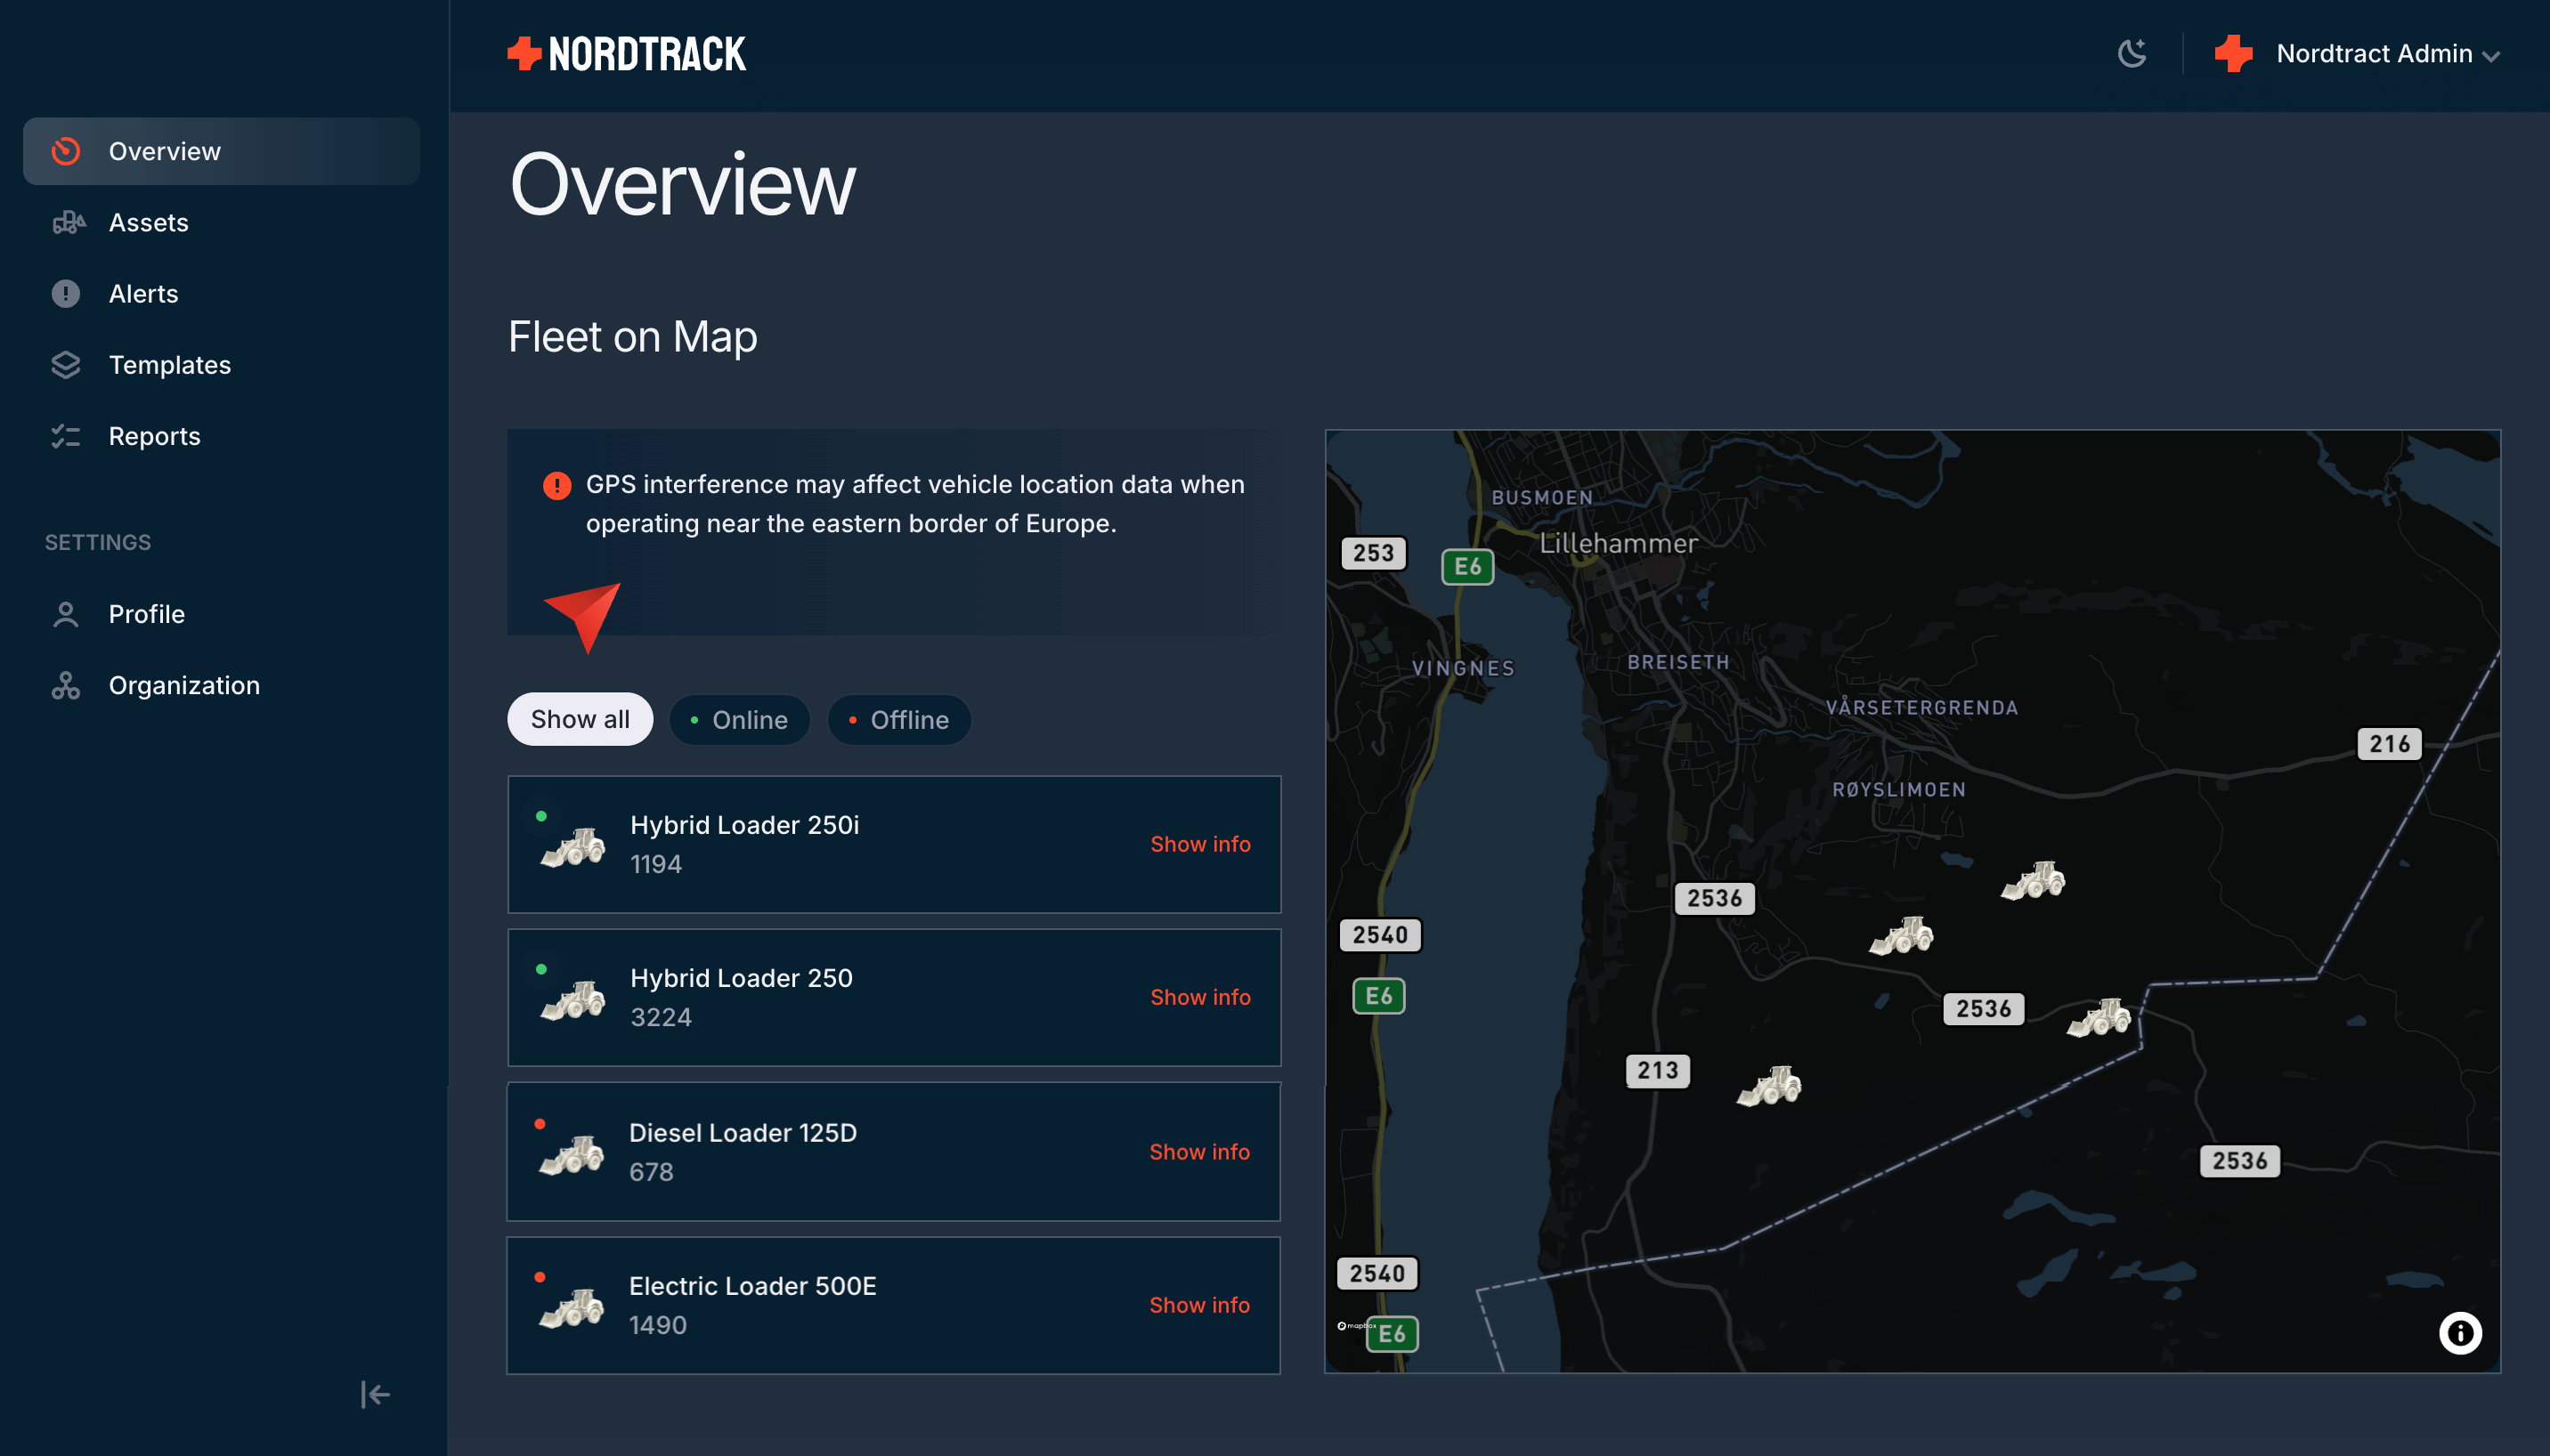Image resolution: width=2550 pixels, height=1456 pixels.
Task: Click the map info icon
Action: (x=2459, y=1332)
